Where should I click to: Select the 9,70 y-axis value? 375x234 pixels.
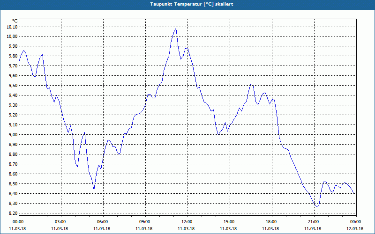[x=13, y=66]
